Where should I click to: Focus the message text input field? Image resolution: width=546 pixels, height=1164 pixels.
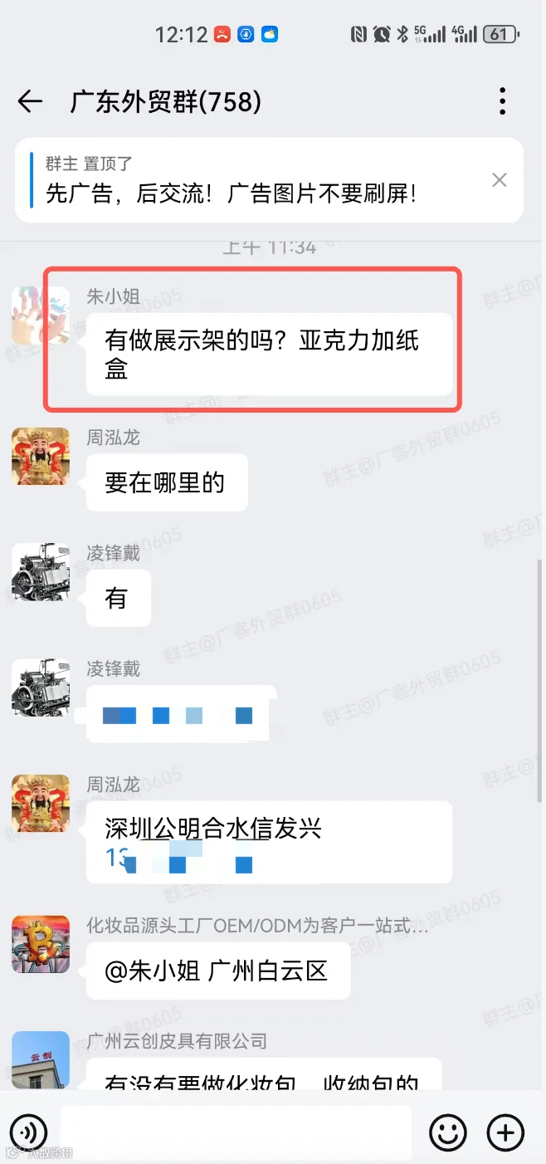[x=236, y=1132]
